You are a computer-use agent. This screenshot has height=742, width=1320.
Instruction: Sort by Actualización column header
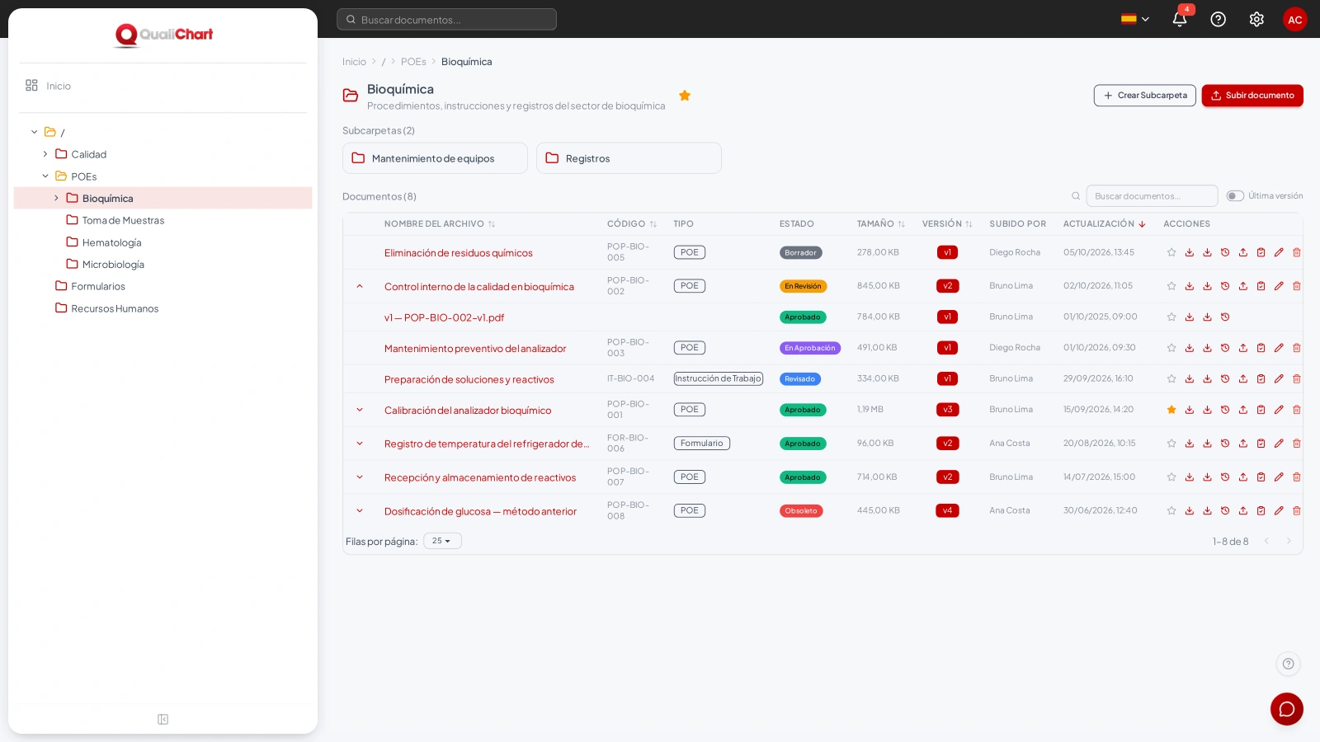[1105, 224]
